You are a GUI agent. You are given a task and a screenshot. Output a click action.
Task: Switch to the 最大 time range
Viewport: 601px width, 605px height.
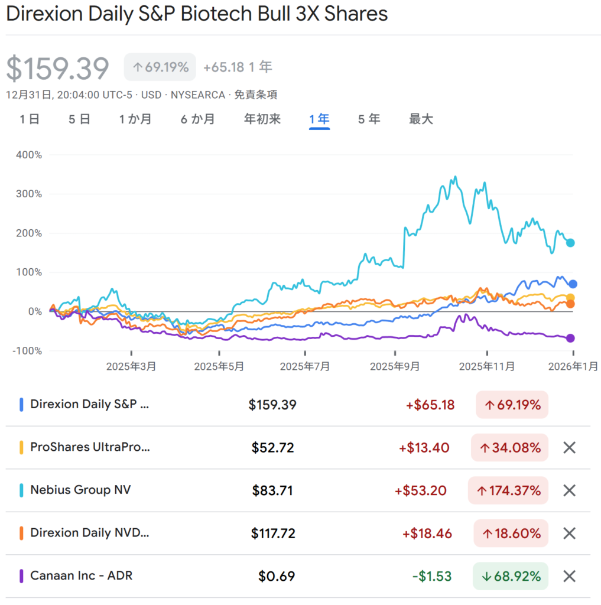click(x=421, y=119)
